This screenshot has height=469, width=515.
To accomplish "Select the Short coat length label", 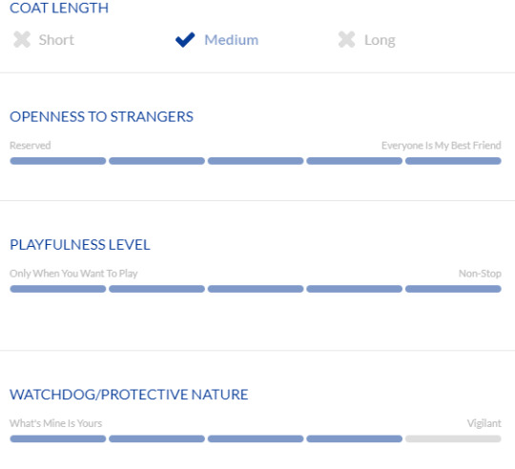I will [56, 40].
